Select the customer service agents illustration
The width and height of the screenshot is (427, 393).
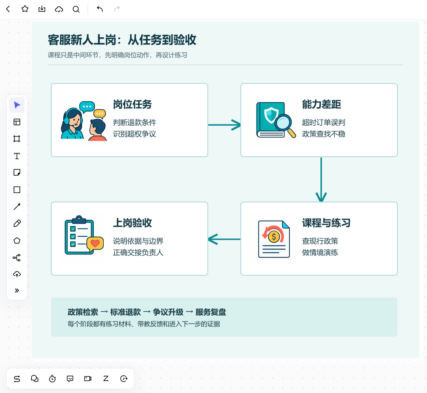pyautogui.click(x=83, y=121)
